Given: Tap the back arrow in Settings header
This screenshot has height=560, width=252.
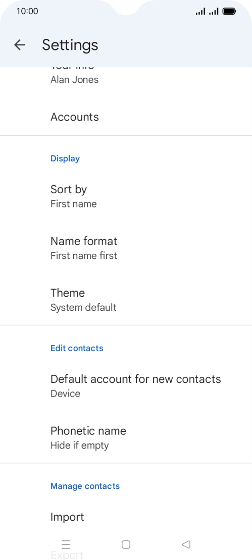Looking at the screenshot, I should (20, 44).
